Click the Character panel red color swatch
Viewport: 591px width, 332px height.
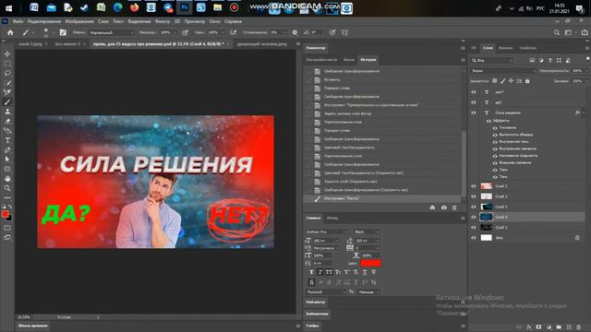click(370, 263)
